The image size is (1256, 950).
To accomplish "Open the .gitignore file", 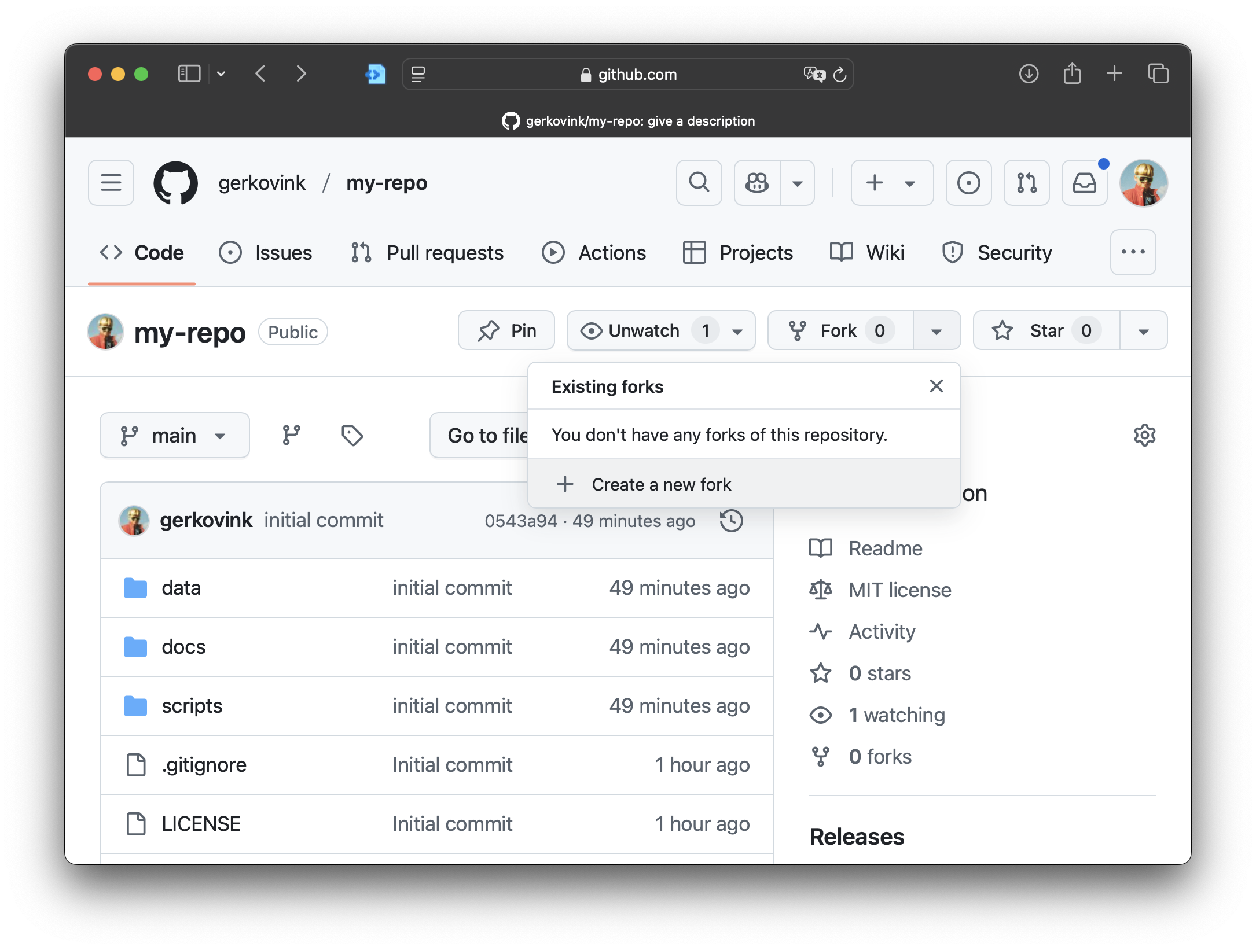I will click(204, 765).
